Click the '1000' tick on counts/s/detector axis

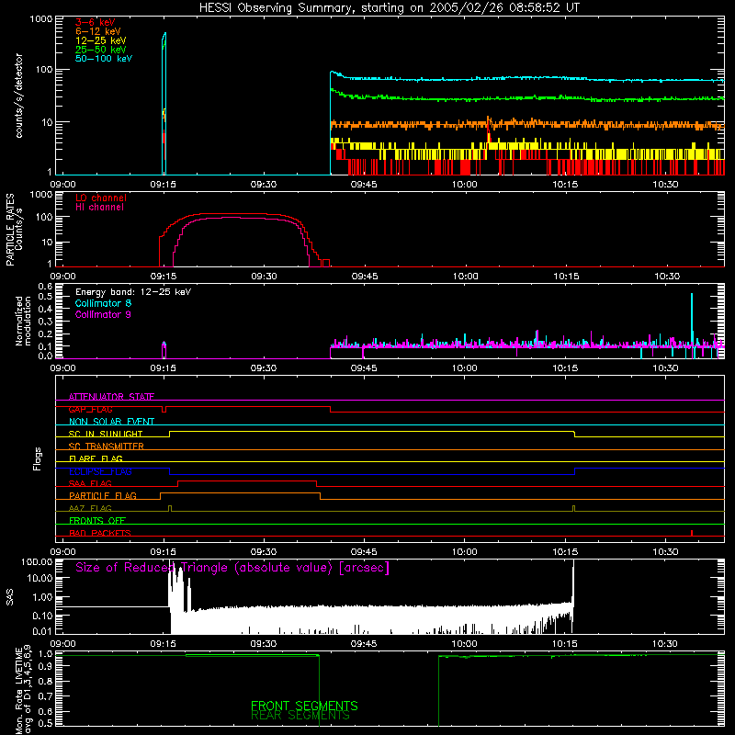pos(41,18)
